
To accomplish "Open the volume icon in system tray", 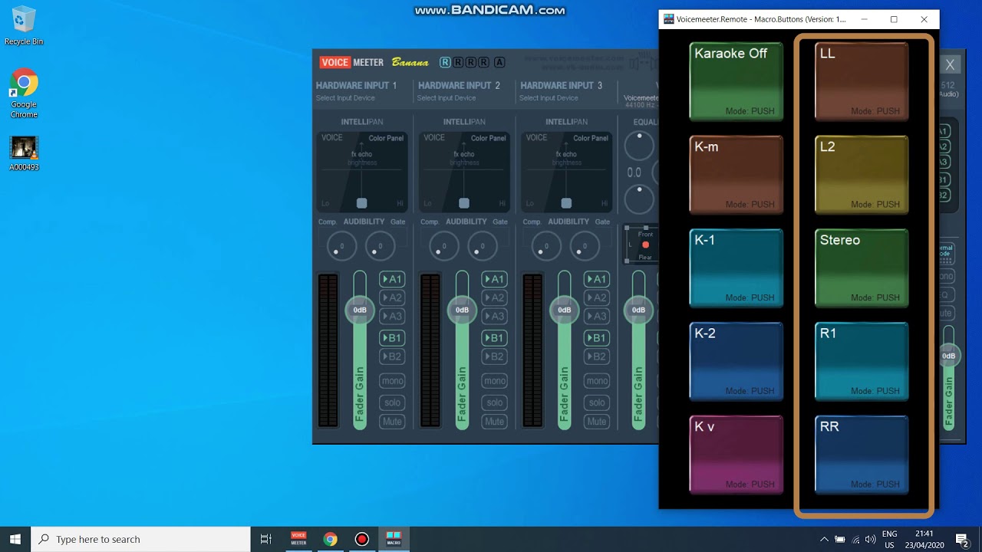I will [870, 539].
